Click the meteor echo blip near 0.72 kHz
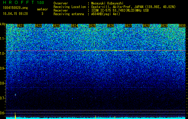The height and width of the screenshot is (119, 188). point(15,95)
